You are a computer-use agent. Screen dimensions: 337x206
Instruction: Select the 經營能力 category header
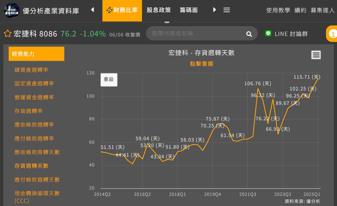click(36, 54)
